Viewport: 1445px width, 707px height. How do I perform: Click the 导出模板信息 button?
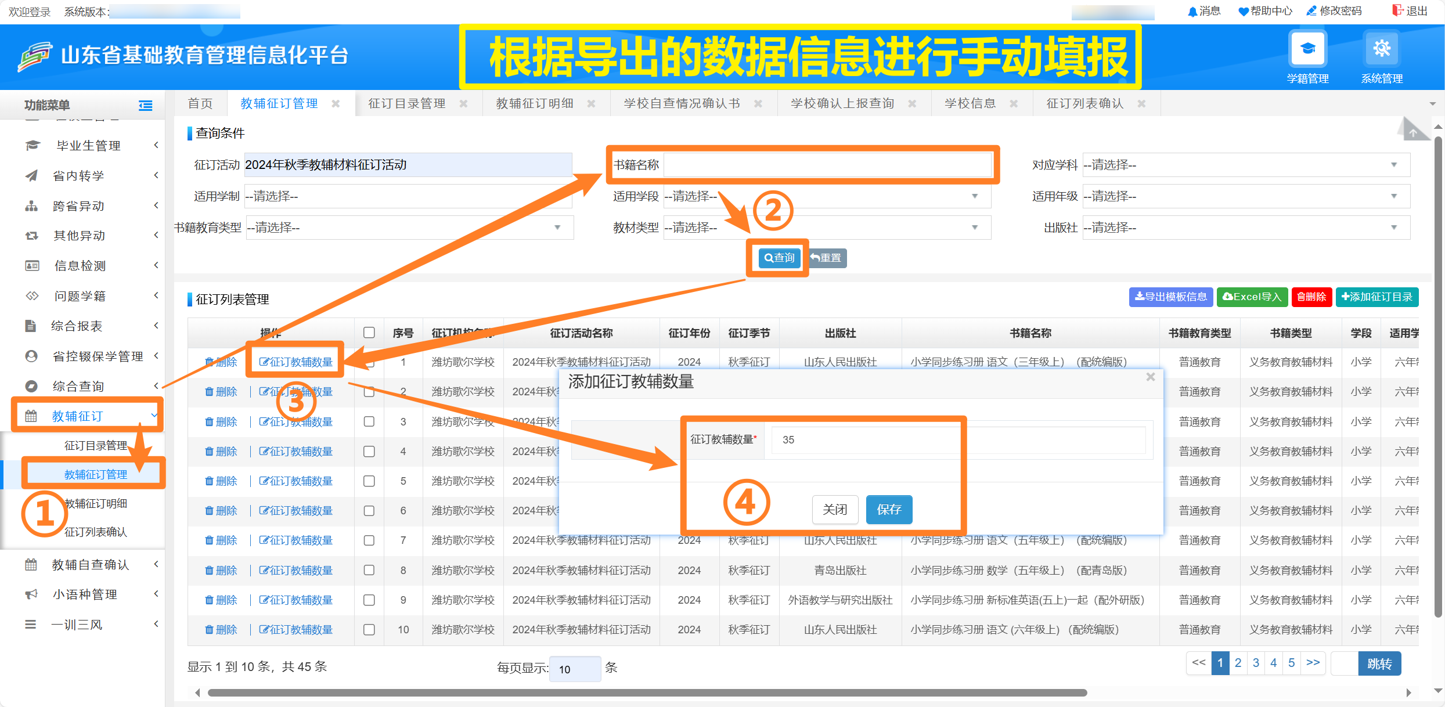[x=1171, y=297]
